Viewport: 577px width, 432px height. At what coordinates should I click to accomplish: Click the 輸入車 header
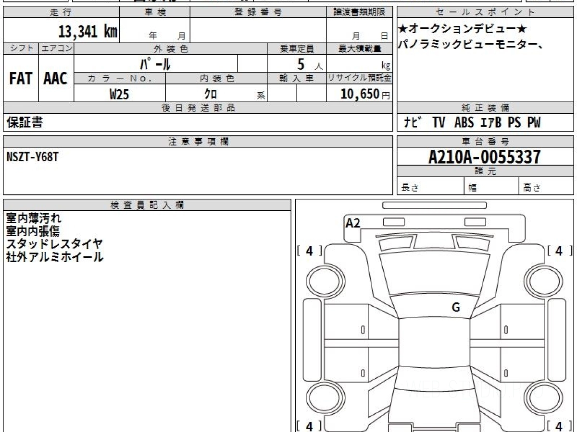pyautogui.click(x=297, y=79)
